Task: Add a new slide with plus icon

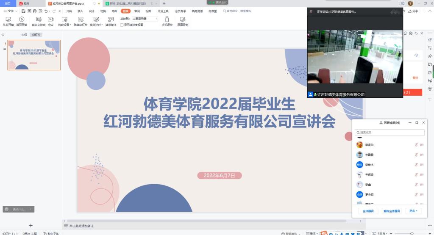Action: point(31,226)
